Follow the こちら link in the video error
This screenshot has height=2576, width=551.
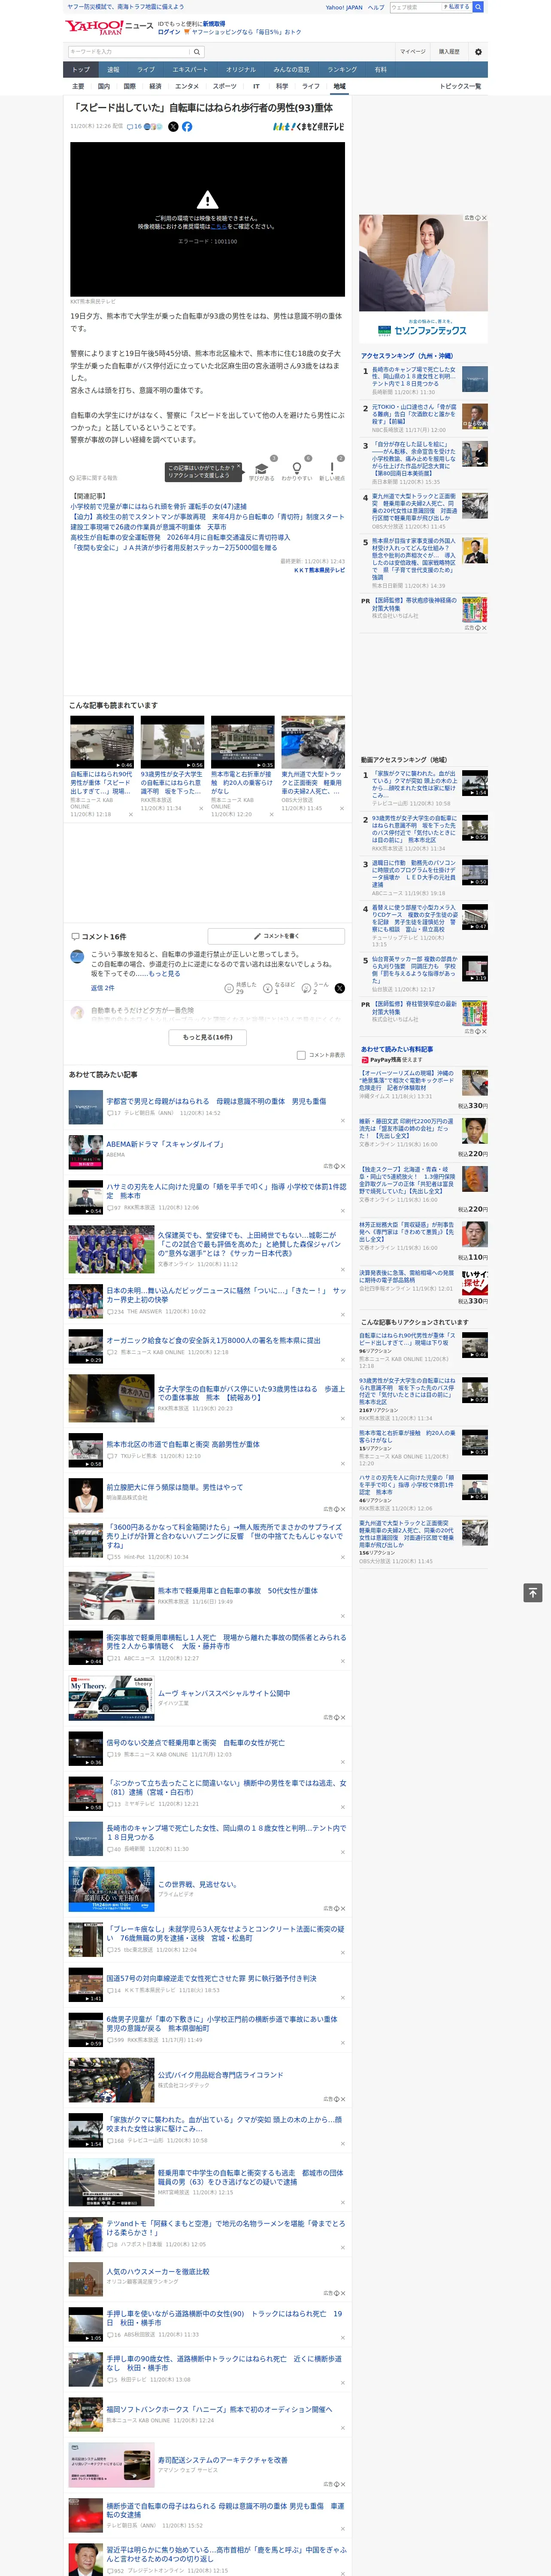coord(218,227)
